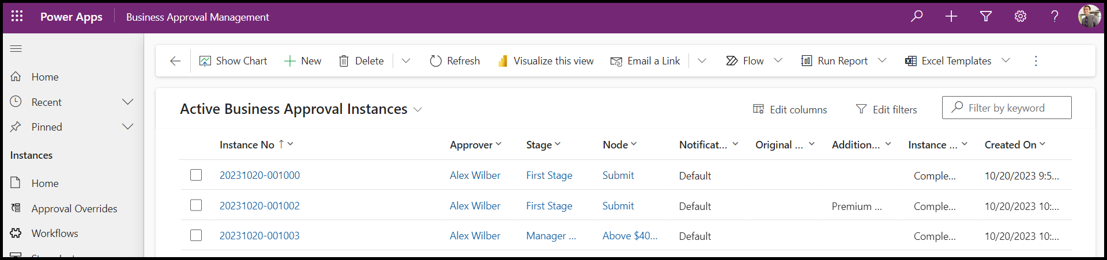
Task: Check the box beside instance 20231020-001003
Action: [x=196, y=235]
